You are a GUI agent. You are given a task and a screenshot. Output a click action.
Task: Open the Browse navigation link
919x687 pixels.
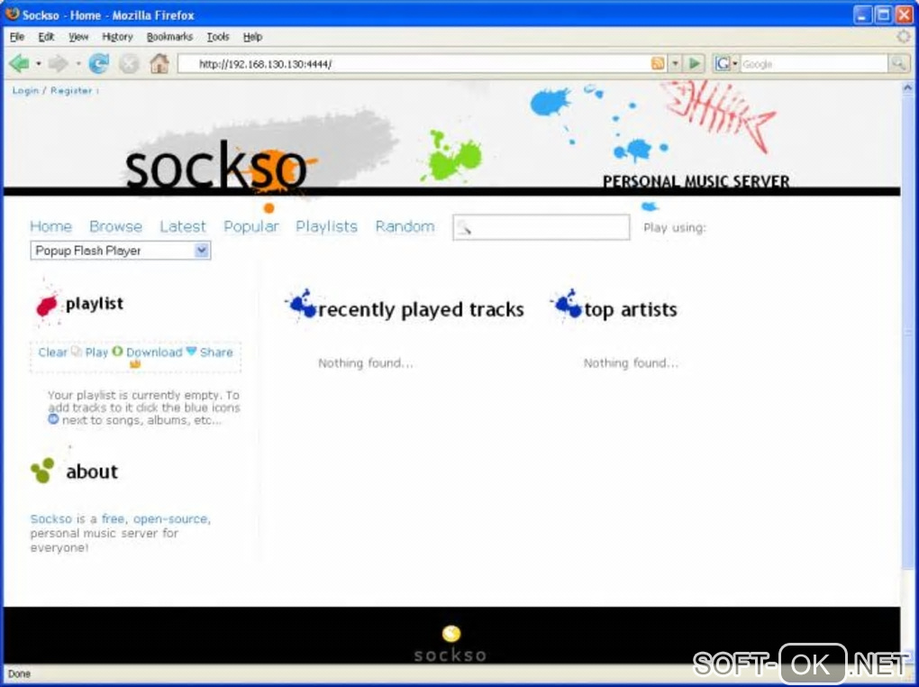tap(115, 226)
